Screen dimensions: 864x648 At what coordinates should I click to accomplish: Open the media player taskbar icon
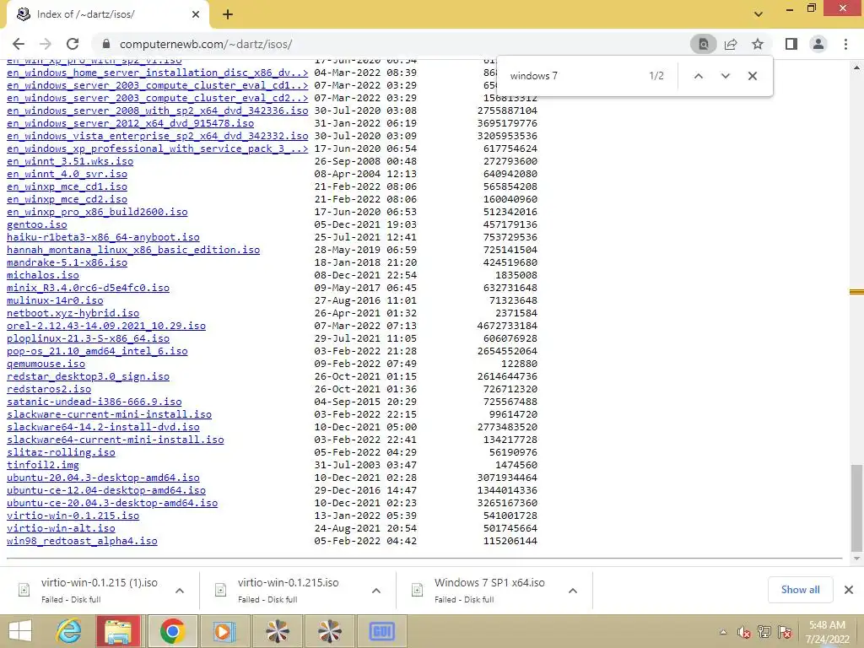click(224, 631)
